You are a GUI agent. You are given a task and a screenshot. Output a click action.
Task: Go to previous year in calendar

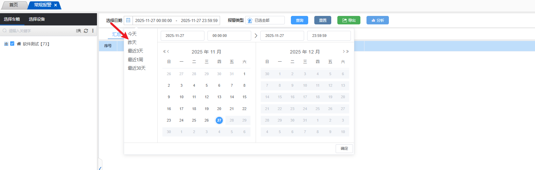coord(164,51)
